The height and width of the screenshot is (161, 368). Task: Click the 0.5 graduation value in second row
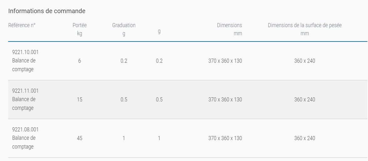pyautogui.click(x=124, y=100)
